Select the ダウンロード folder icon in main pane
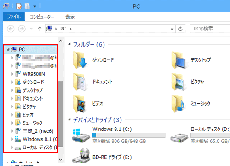Viewport: 230px width, 166px height. tap(80, 60)
